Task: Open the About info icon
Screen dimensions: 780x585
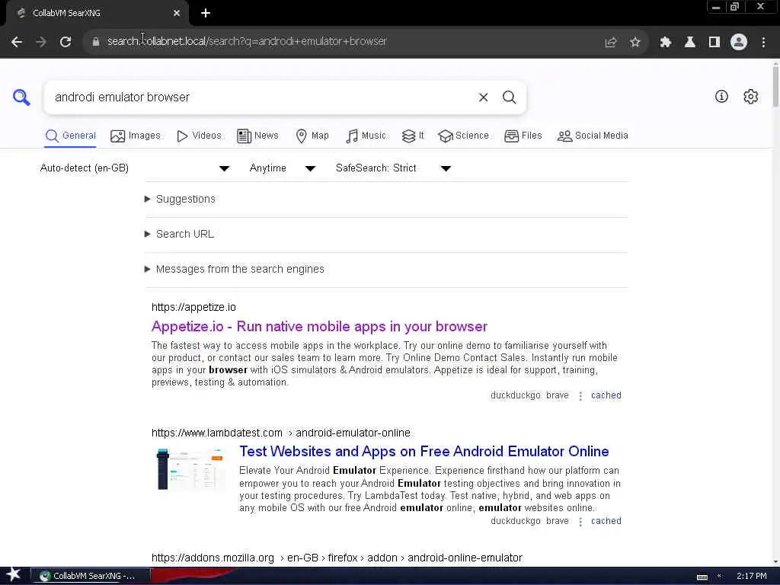Action: pyautogui.click(x=721, y=97)
